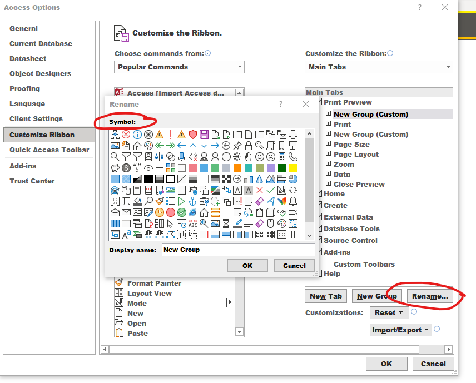Select the Layout View command row
This screenshot has width=476, height=383.
pyautogui.click(x=175, y=293)
